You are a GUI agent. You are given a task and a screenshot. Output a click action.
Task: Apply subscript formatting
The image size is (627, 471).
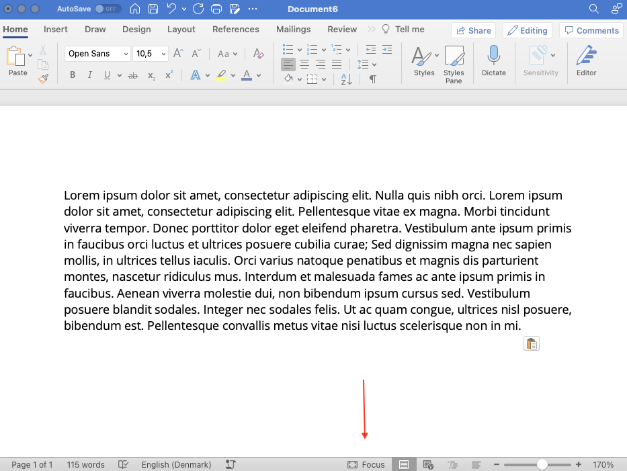click(152, 75)
